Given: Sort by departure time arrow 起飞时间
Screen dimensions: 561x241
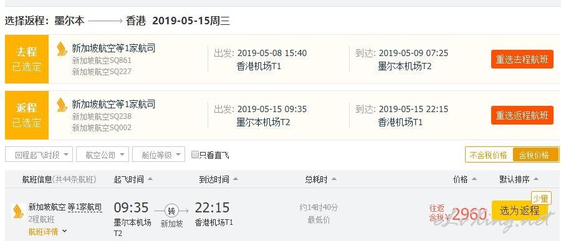Looking at the screenshot, I should 150,179.
